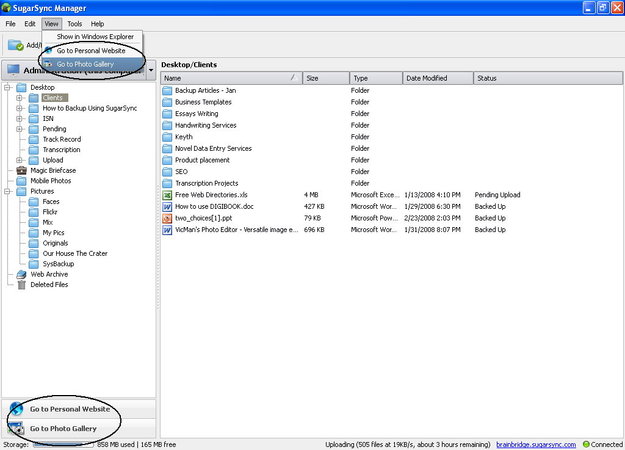Sort by the Type column header
Image resolution: width=625 pixels, height=450 pixels.
(x=376, y=78)
